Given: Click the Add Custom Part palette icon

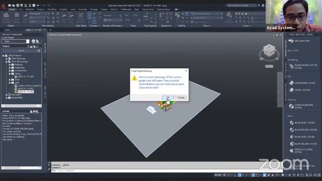Looking at the screenshot, I should click(291, 41).
